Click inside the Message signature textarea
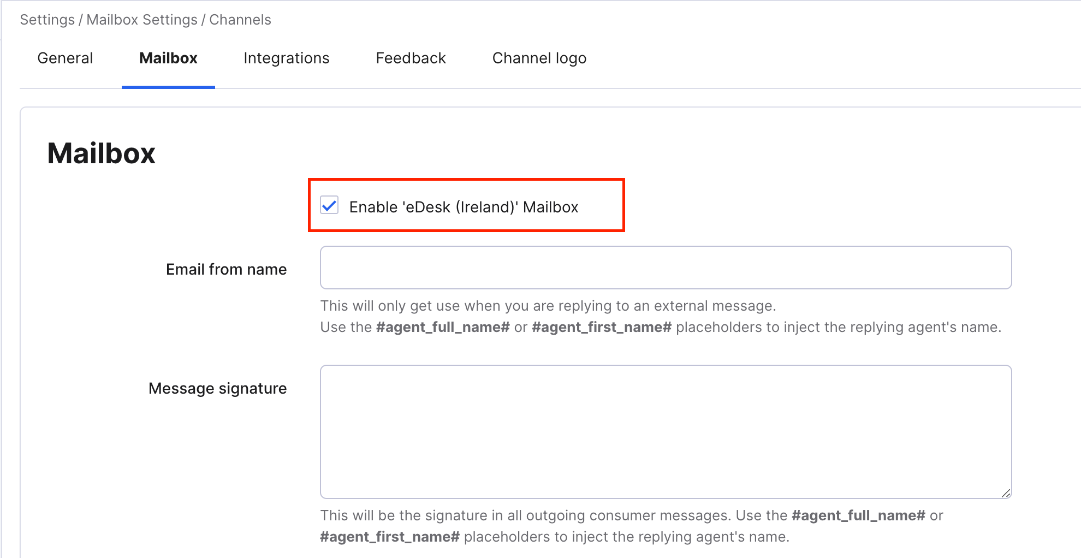 coord(666,432)
